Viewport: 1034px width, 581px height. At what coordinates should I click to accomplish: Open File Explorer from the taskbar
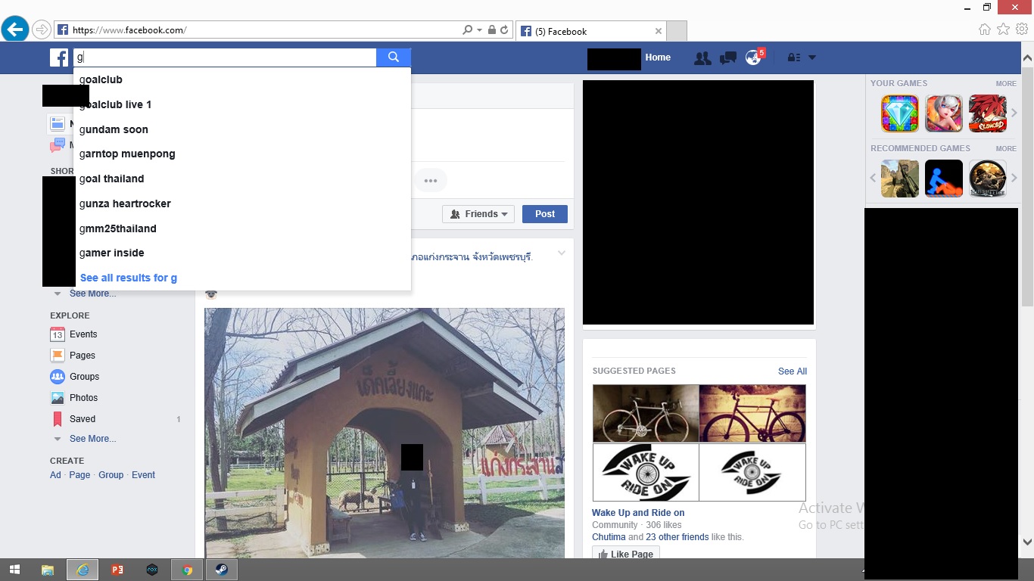[x=47, y=570]
